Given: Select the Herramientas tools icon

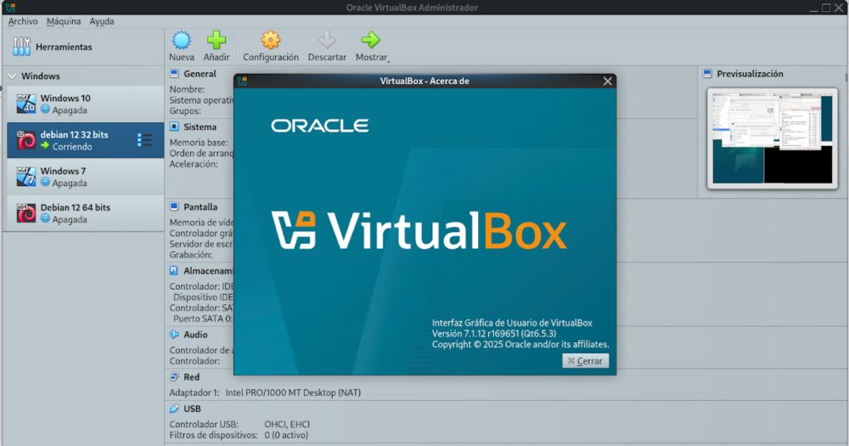Looking at the screenshot, I should click(22, 47).
